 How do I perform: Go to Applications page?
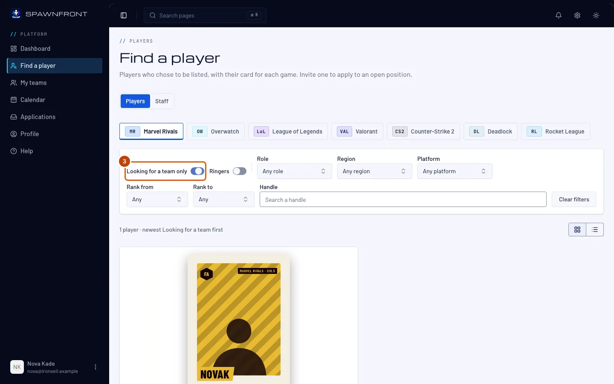(55, 117)
